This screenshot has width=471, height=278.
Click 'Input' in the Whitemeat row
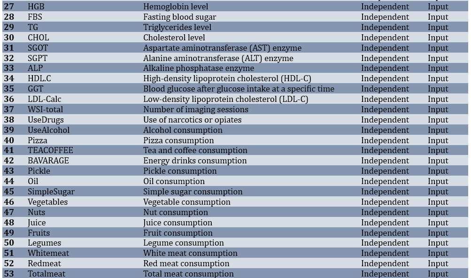(x=438, y=253)
